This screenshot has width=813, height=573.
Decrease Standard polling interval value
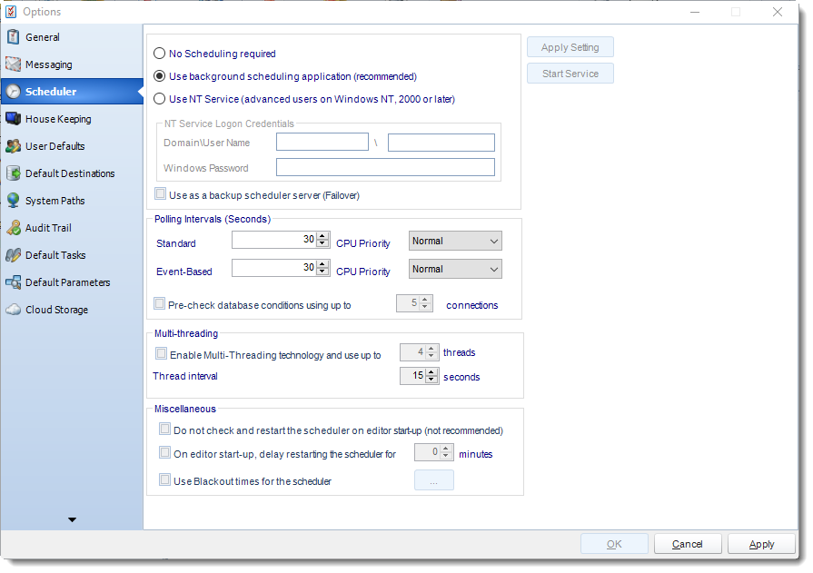[322, 243]
